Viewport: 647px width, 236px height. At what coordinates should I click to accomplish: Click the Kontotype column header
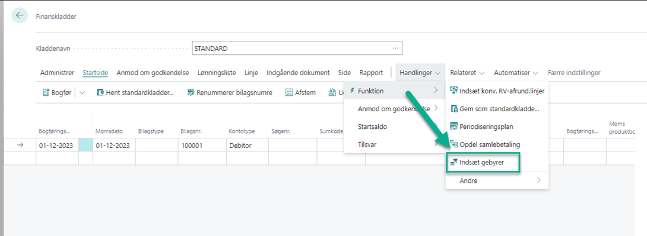tap(242, 131)
